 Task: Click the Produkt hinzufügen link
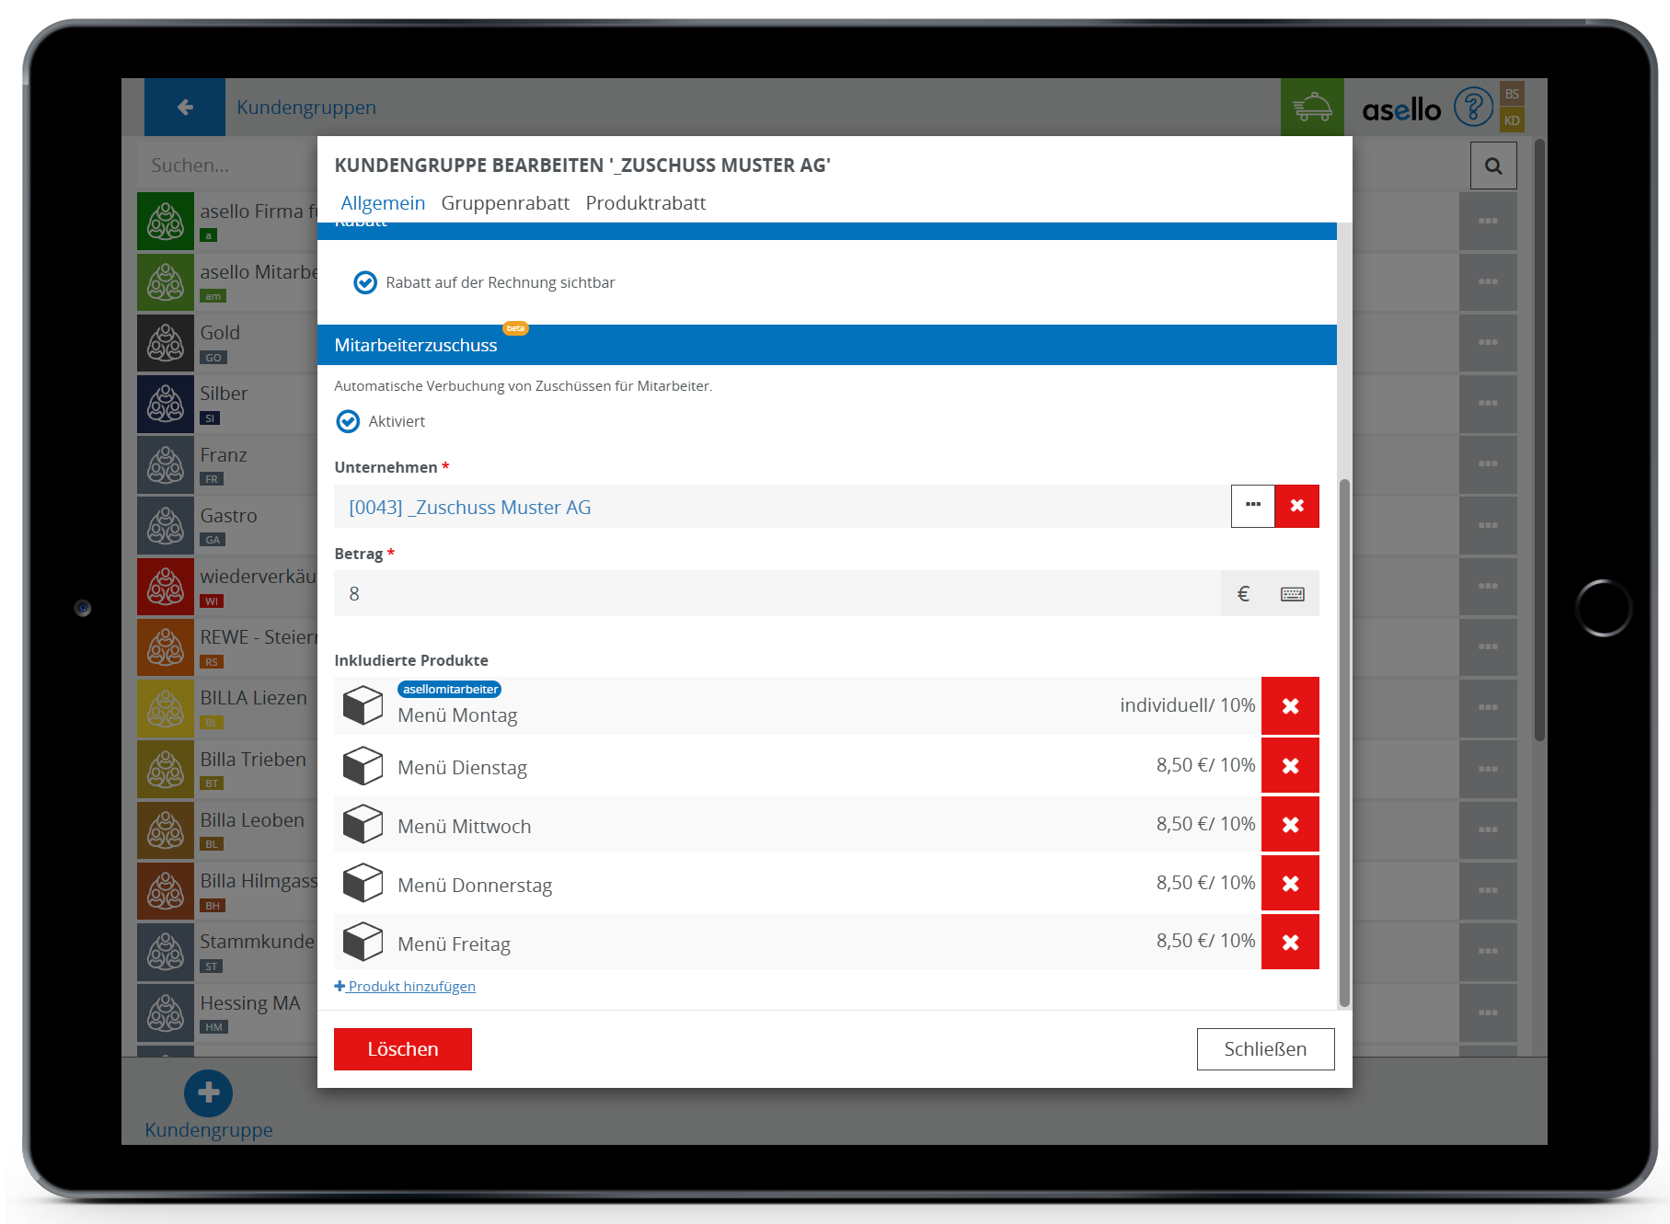click(x=410, y=986)
